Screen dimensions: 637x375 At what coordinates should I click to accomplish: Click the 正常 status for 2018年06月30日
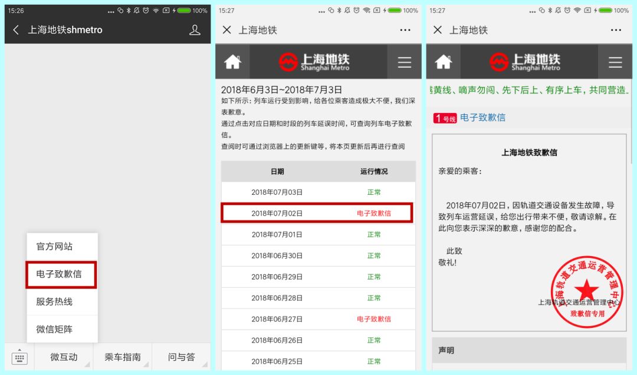[x=374, y=256]
